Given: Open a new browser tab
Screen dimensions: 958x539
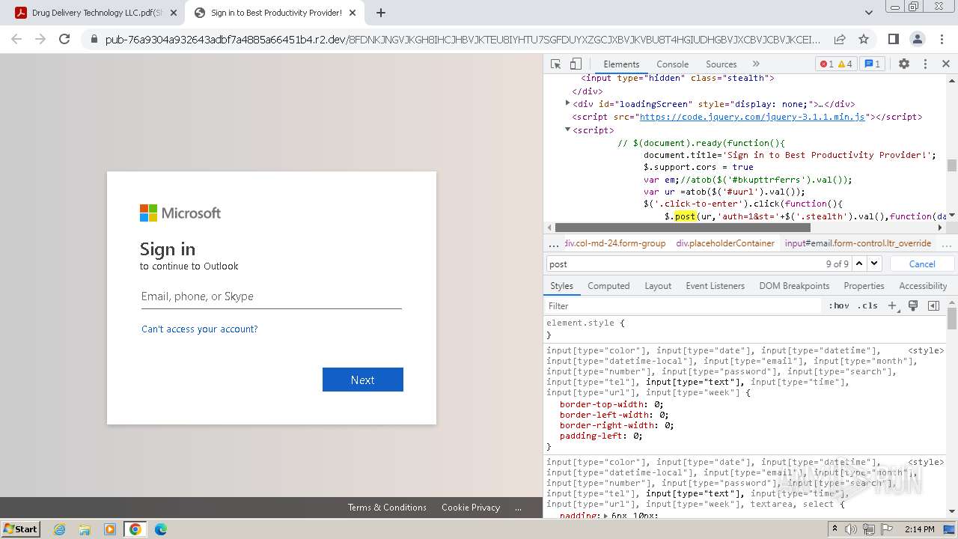Looking at the screenshot, I should [381, 13].
